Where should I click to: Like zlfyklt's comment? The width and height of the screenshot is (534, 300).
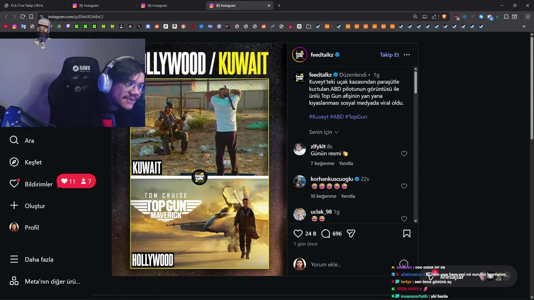[x=404, y=154]
